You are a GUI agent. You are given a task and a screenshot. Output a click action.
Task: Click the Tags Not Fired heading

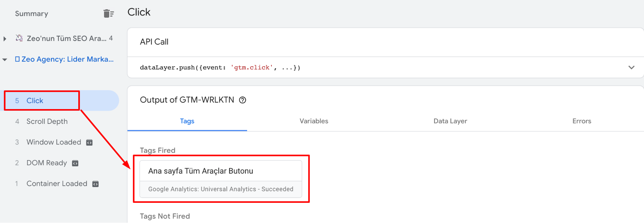(165, 216)
